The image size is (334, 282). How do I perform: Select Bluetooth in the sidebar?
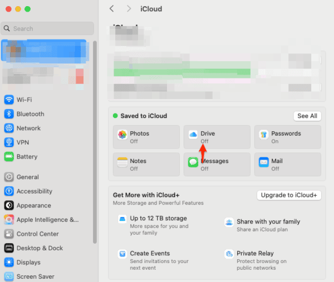click(x=30, y=114)
